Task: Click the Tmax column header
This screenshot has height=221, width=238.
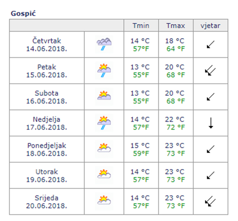Action: tap(175, 26)
